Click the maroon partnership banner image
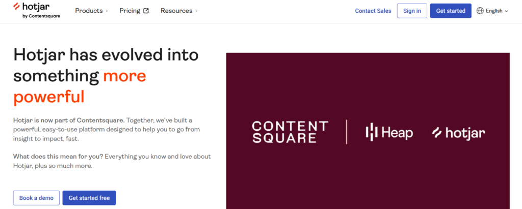522x209 pixels. [x=368, y=131]
